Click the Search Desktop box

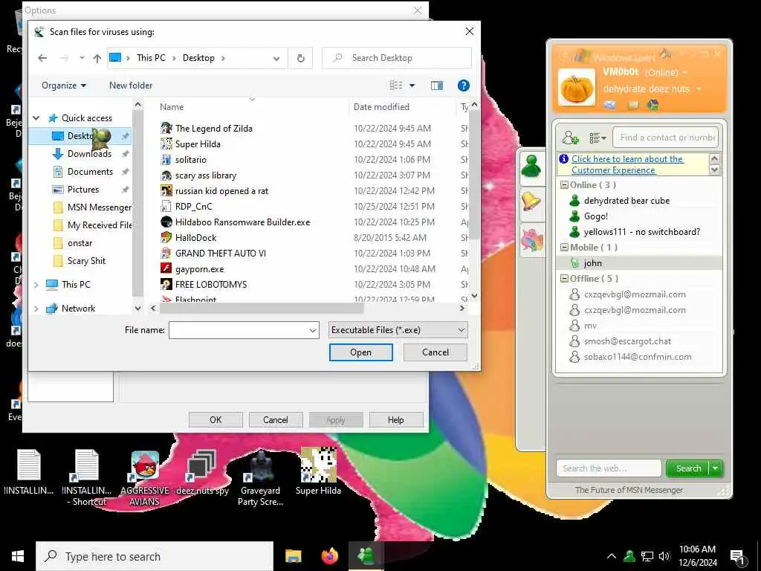pyautogui.click(x=397, y=58)
